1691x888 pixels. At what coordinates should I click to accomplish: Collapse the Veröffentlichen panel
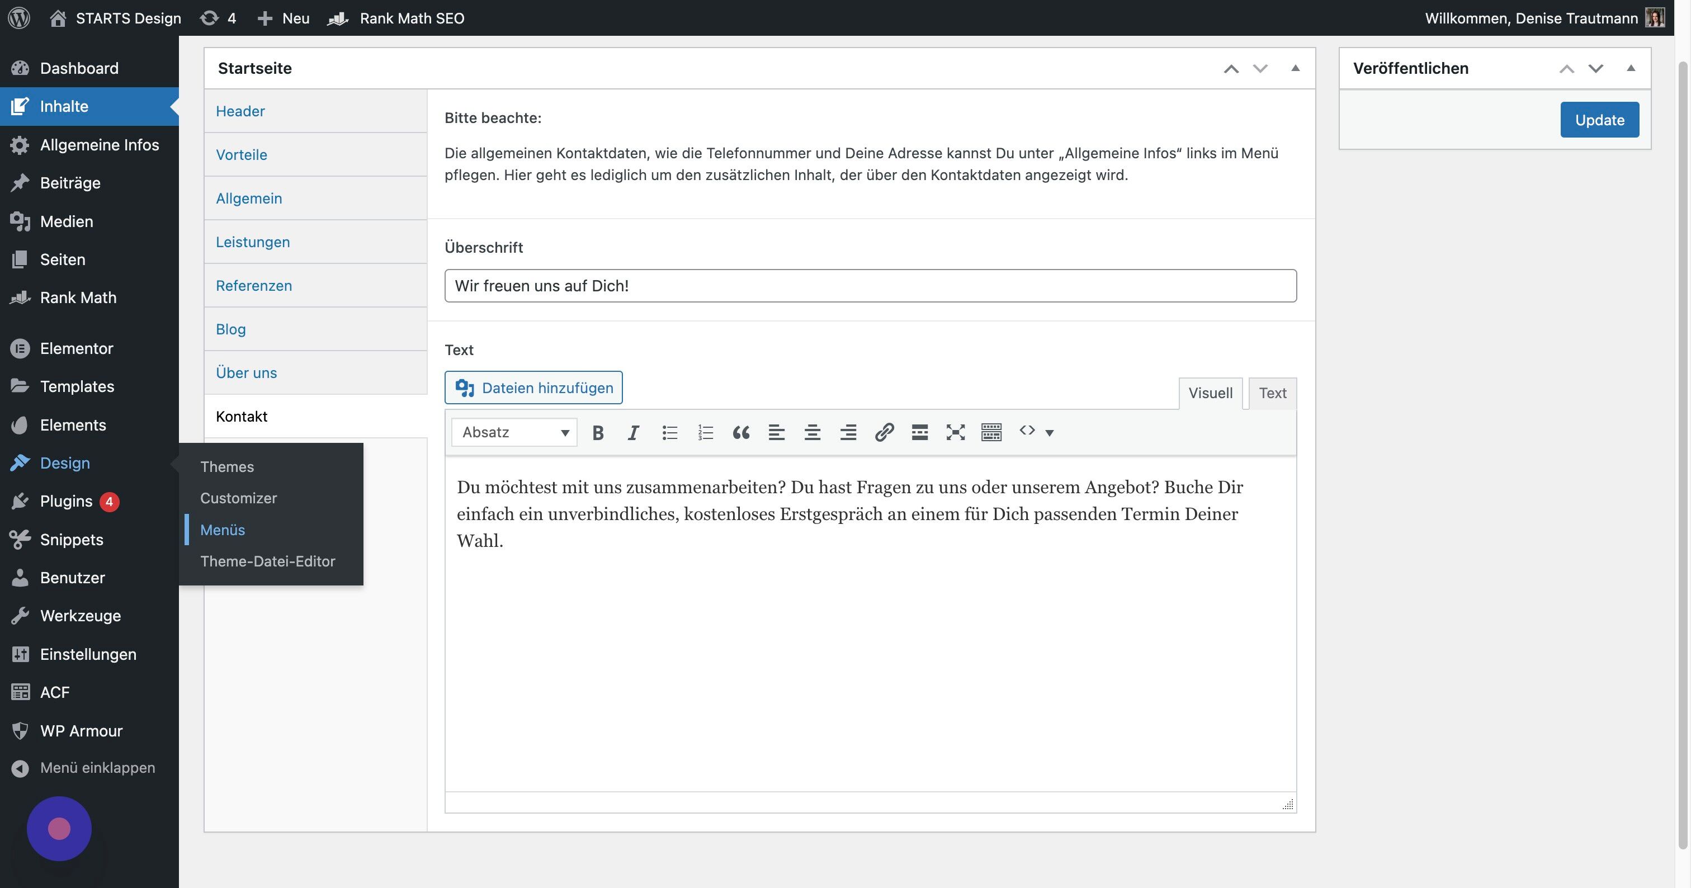point(1631,68)
